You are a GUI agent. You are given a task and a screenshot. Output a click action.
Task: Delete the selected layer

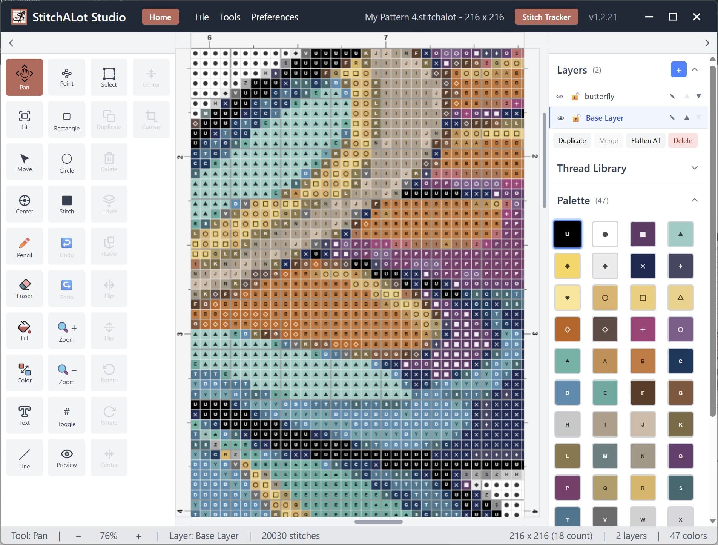click(x=683, y=140)
